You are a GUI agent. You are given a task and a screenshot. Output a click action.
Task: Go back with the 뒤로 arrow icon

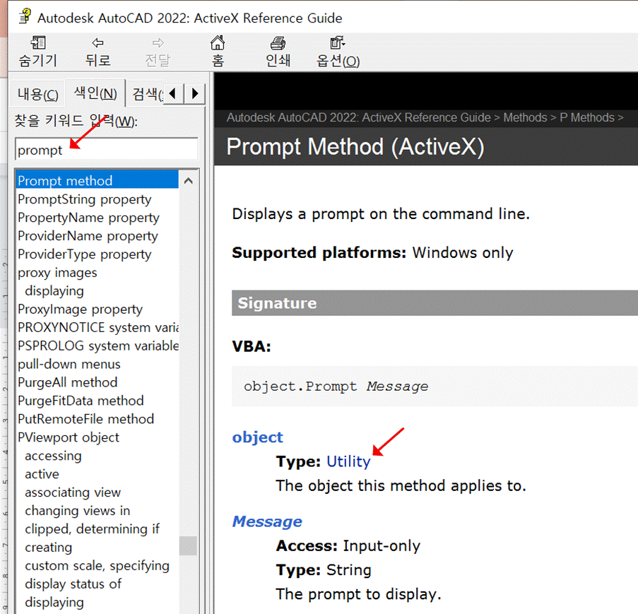(98, 42)
